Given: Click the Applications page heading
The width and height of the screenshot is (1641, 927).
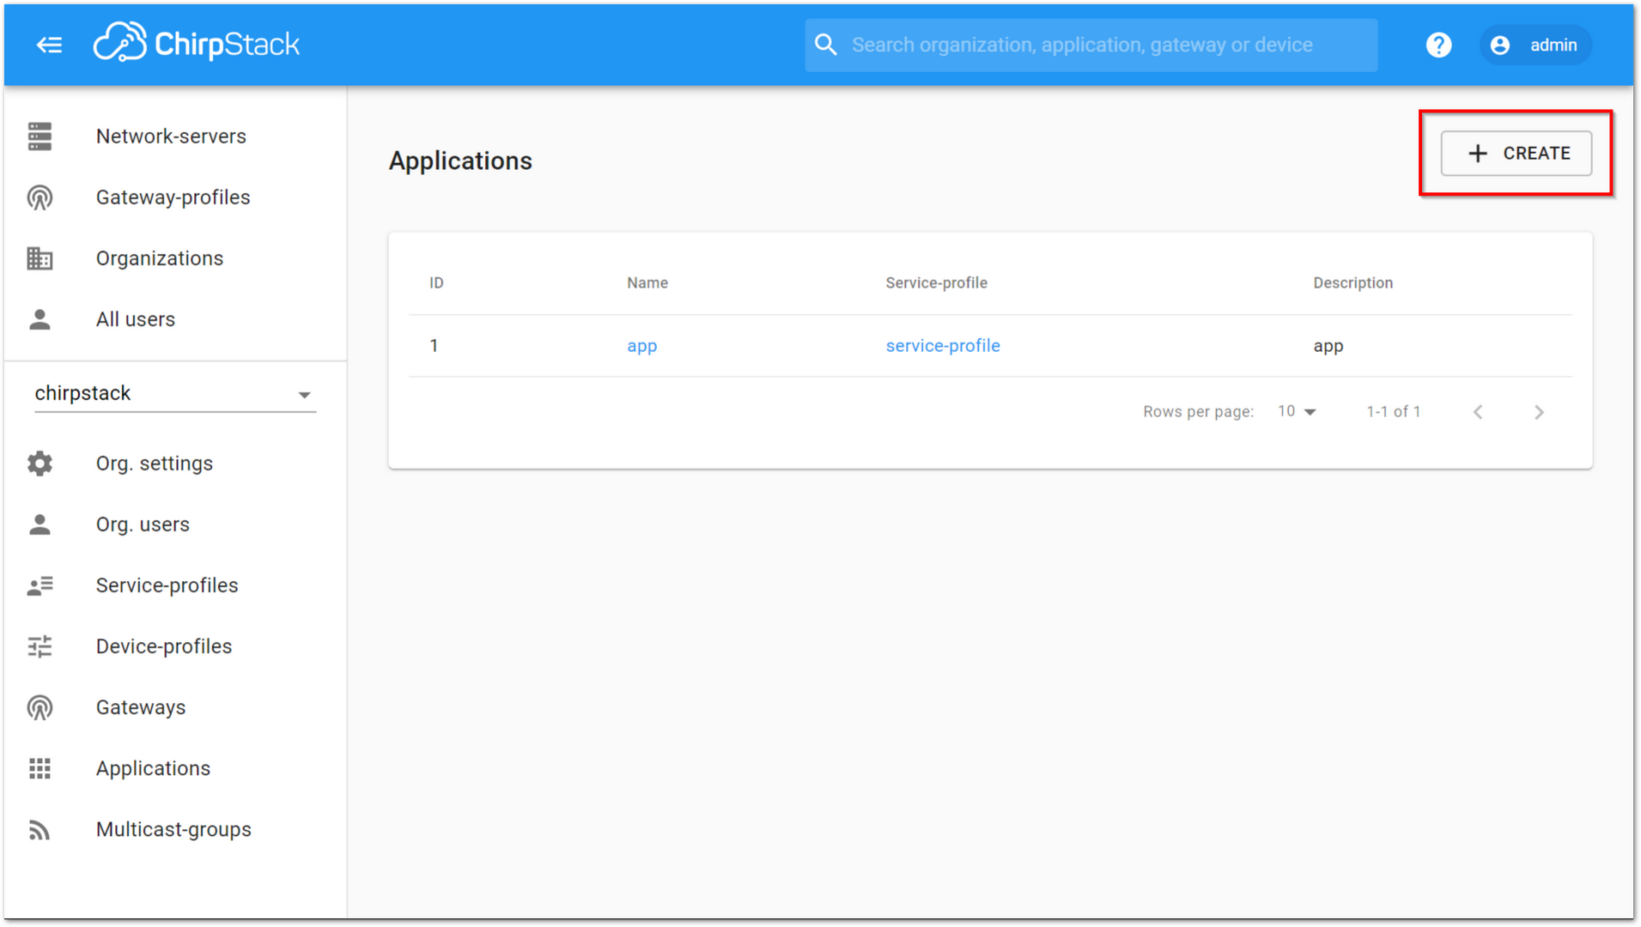Looking at the screenshot, I should pos(460,161).
